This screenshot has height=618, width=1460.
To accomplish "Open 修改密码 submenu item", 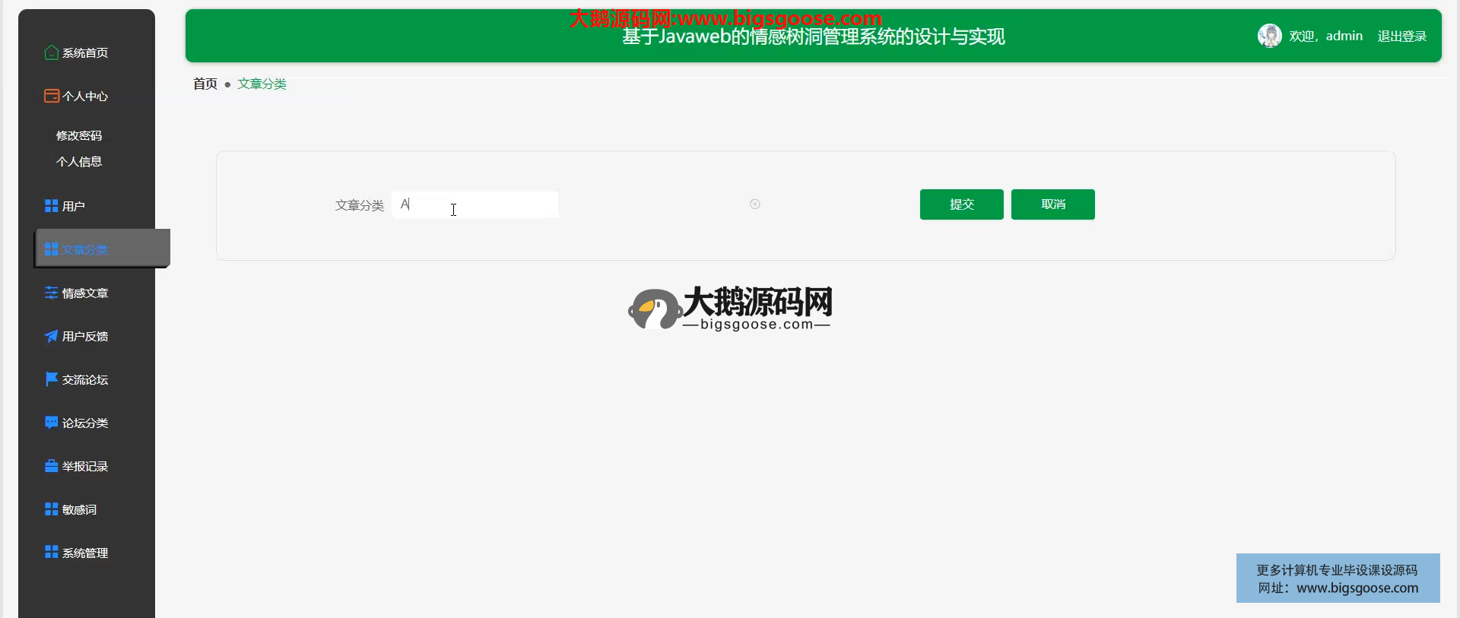I will click(79, 135).
